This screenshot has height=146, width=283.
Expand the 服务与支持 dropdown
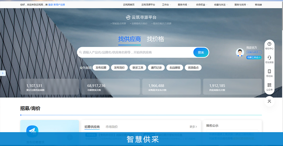241,5
